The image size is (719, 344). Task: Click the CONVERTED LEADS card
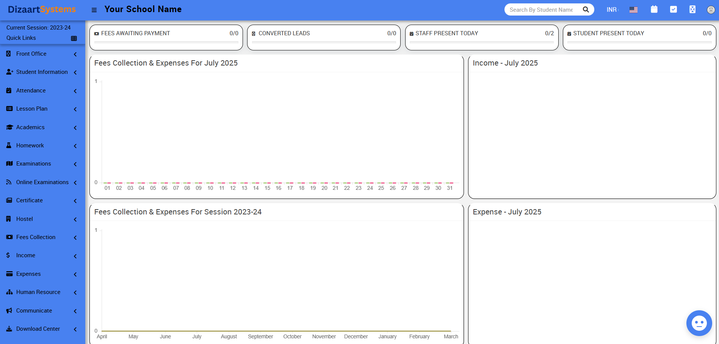click(x=324, y=37)
